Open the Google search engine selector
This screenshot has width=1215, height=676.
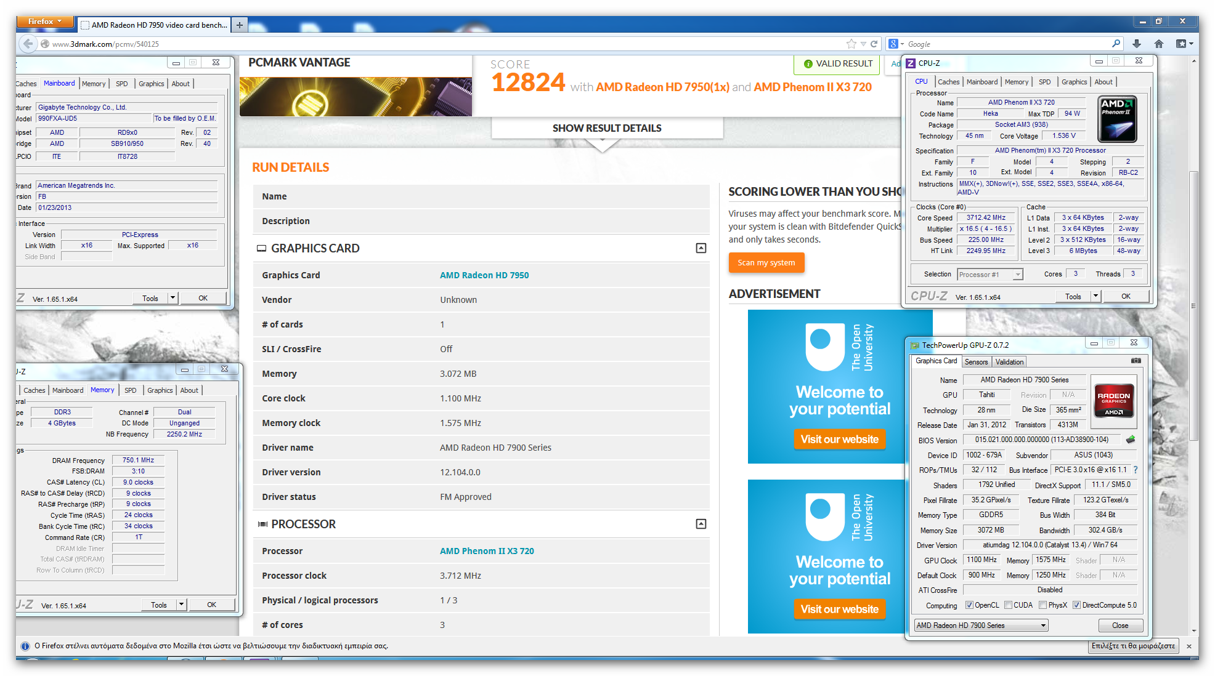896,44
